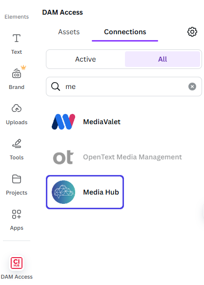Viewport: 204px width, 285px height.
Task: Toggle filter to Active connections
Action: click(85, 59)
